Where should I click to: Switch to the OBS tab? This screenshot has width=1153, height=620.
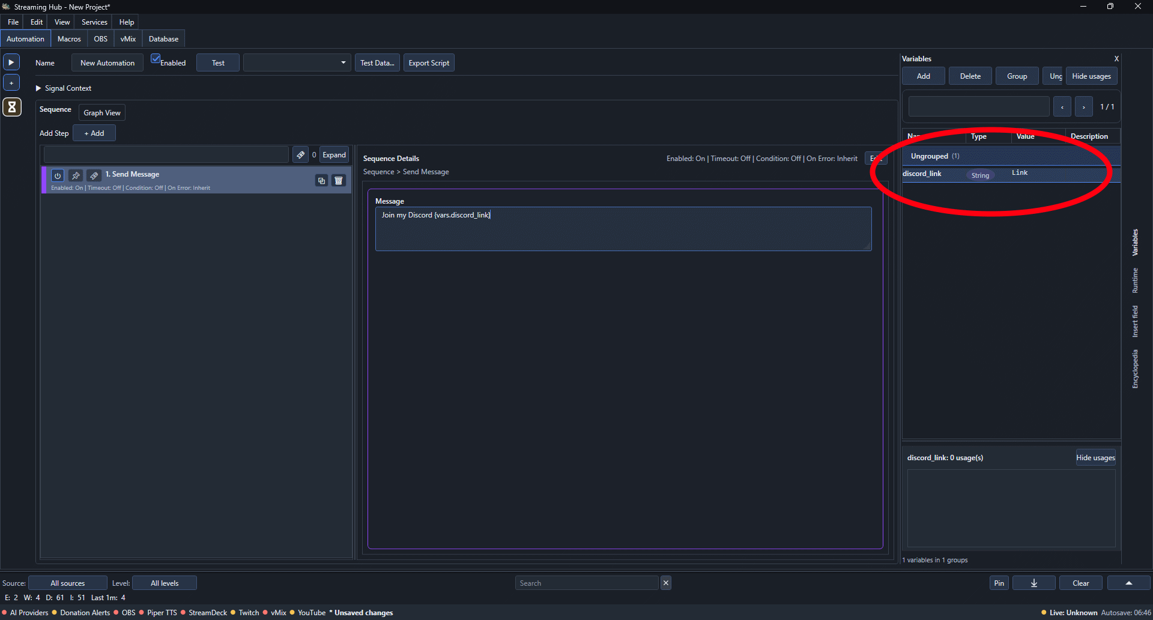[101, 38]
